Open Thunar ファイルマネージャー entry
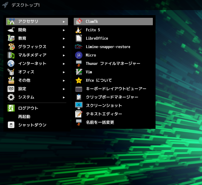Image resolution: width=202 pixels, height=185 pixels. pos(113,64)
